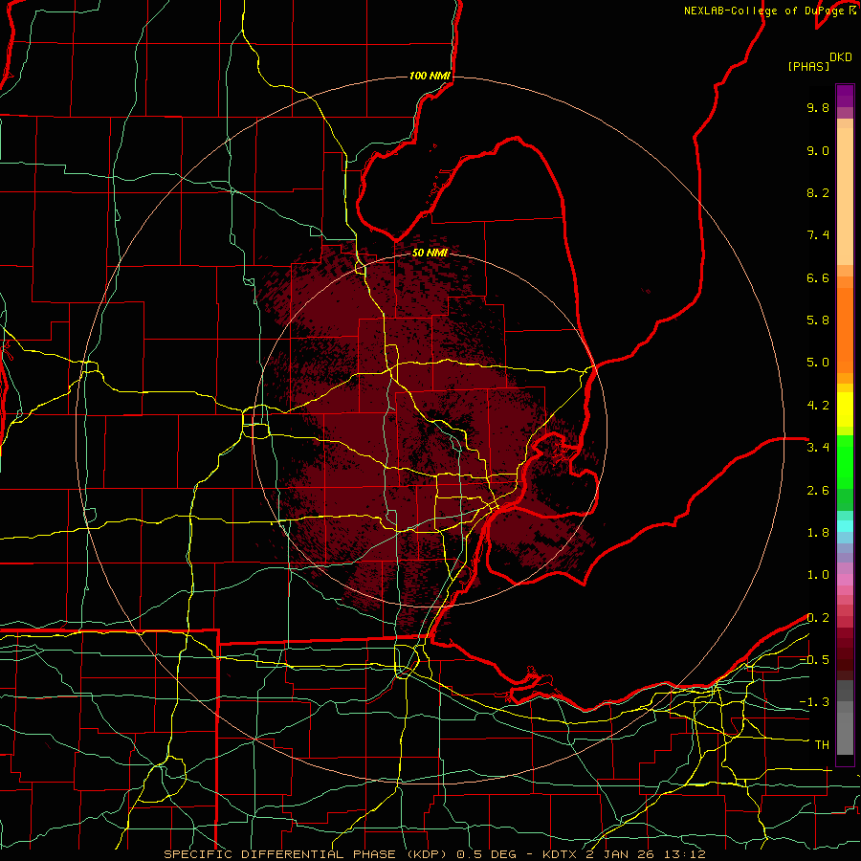Viewport: 861px width, 861px height.
Task: Click the 3.4 scale value
Action: pos(818,448)
